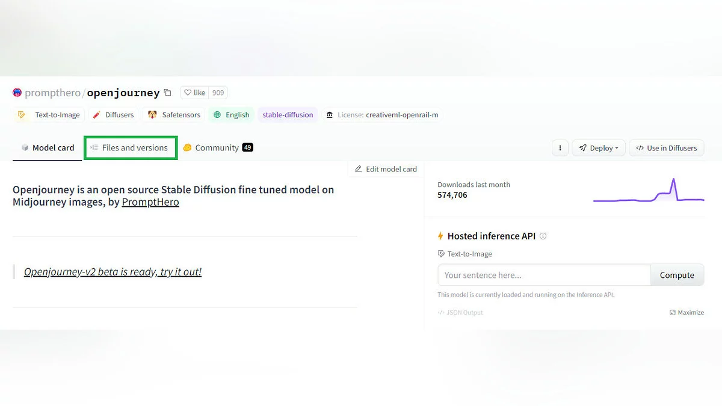
Task: Show the JSON Output section
Action: [x=460, y=313]
